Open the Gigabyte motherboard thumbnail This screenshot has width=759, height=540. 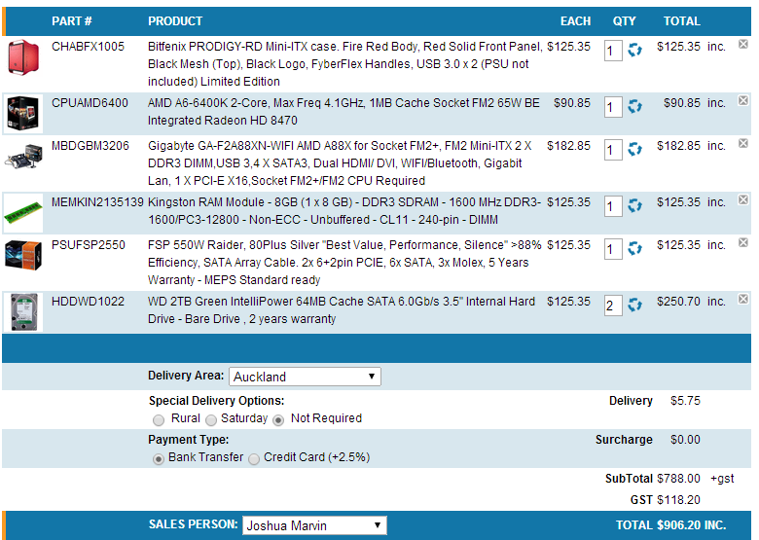pos(23,157)
